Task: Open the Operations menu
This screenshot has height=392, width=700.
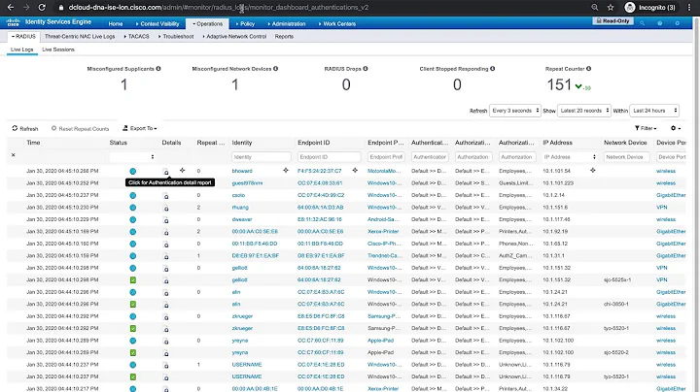Action: (x=208, y=24)
